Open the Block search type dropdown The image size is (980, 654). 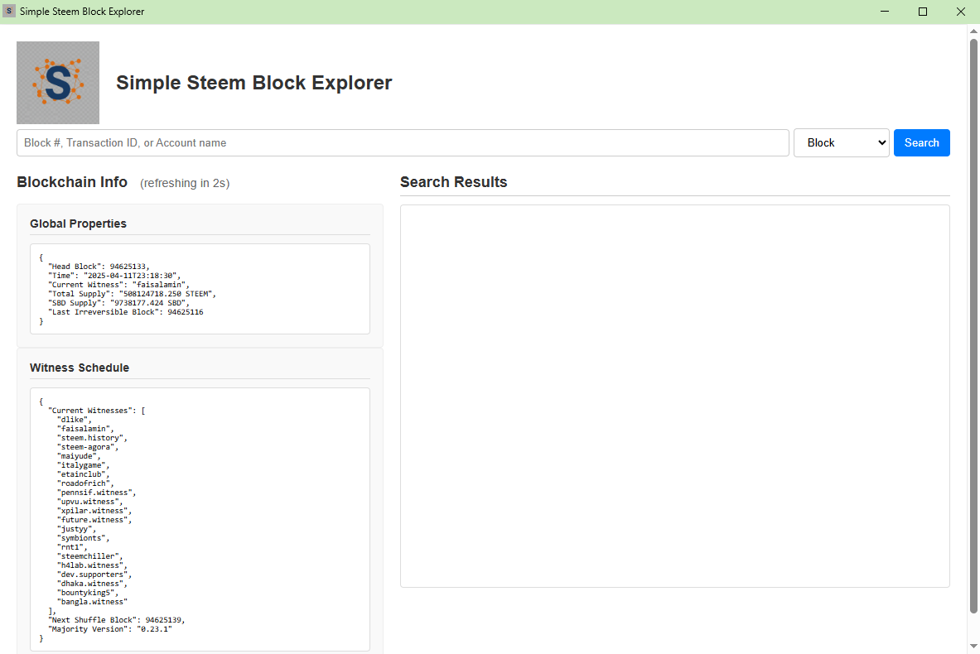842,143
